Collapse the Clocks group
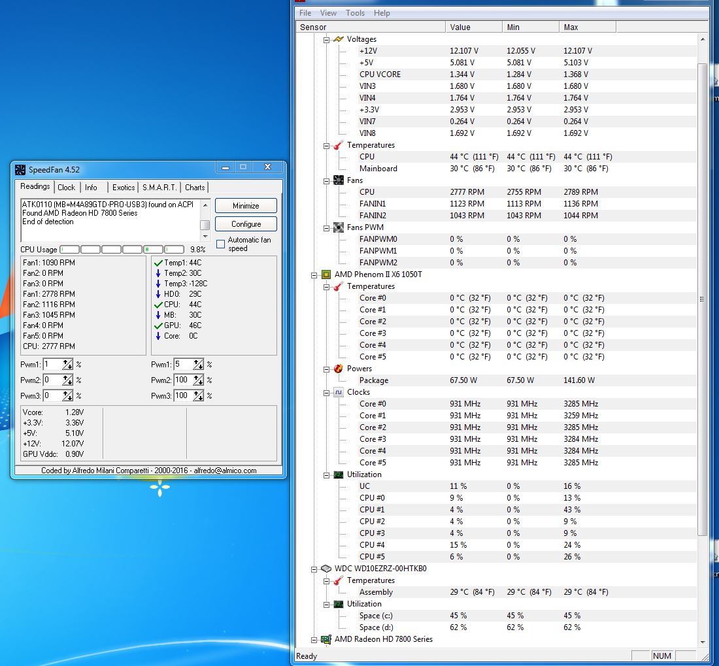 [x=326, y=393]
